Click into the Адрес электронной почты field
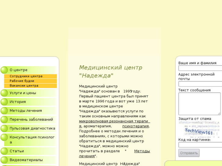The height and width of the screenshot is (166, 222). 200,84
